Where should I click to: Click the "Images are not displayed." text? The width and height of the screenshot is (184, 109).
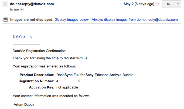(32, 20)
